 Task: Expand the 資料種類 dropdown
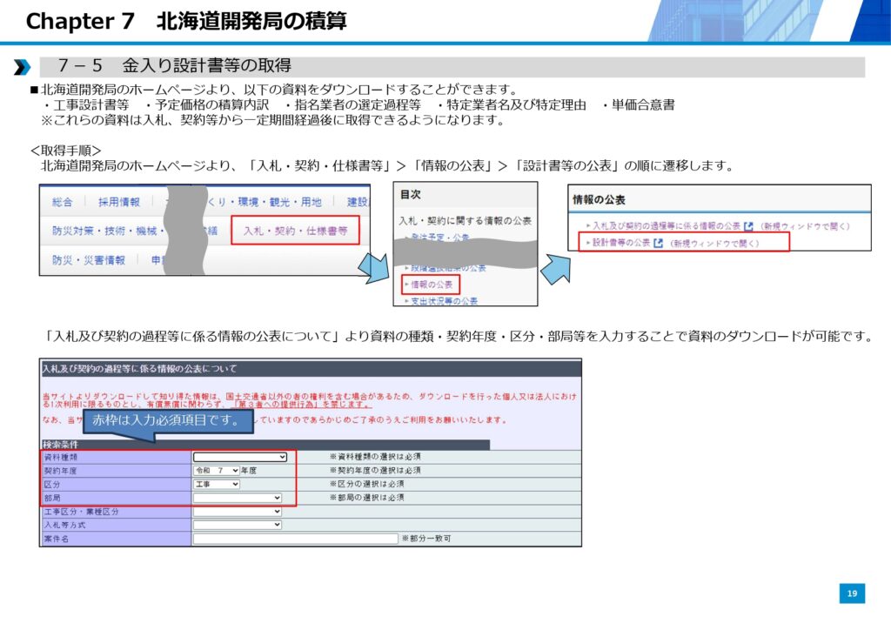[240, 457]
